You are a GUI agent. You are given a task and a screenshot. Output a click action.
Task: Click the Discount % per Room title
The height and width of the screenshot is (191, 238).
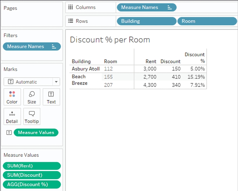(x=110, y=40)
